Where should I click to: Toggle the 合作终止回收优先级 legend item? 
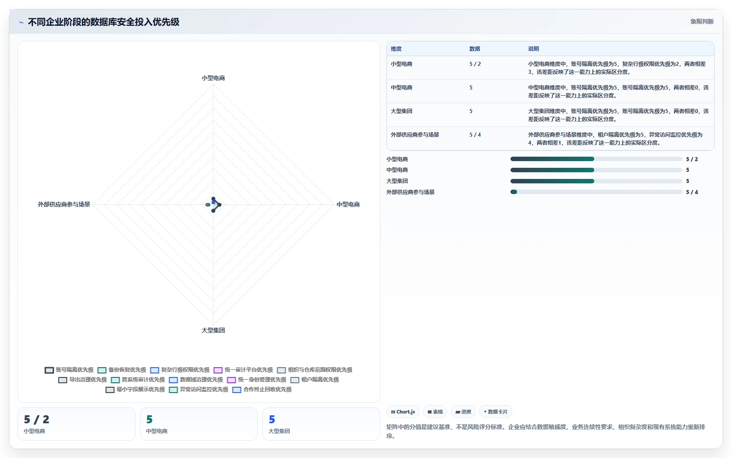pyautogui.click(x=262, y=389)
